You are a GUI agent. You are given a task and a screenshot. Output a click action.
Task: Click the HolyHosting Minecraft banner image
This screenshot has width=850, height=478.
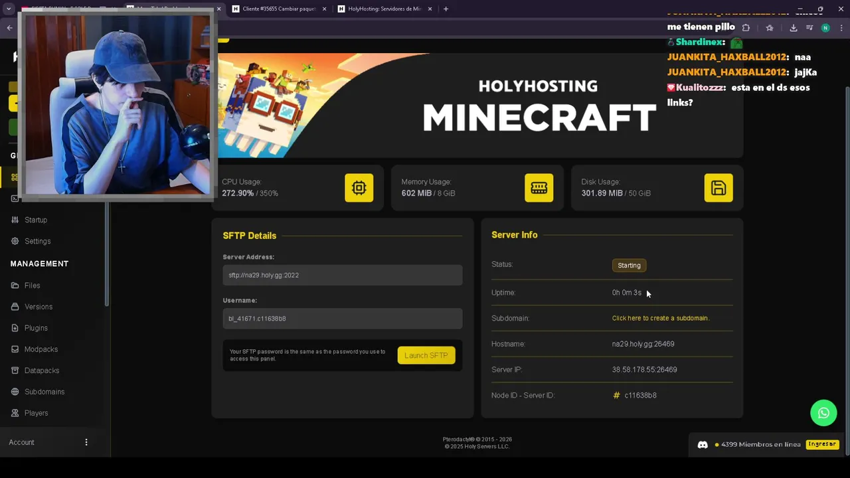pyautogui.click(x=477, y=105)
